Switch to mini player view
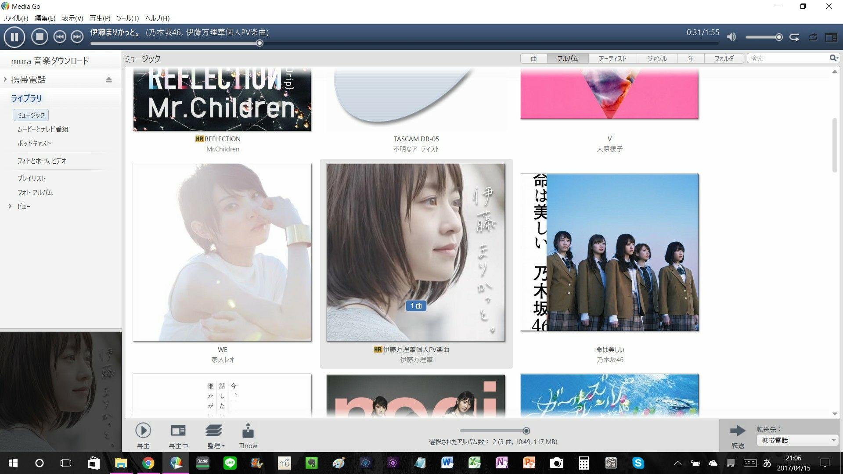 [831, 37]
